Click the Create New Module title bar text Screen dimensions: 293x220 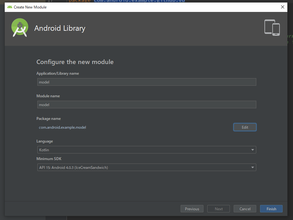[30, 7]
